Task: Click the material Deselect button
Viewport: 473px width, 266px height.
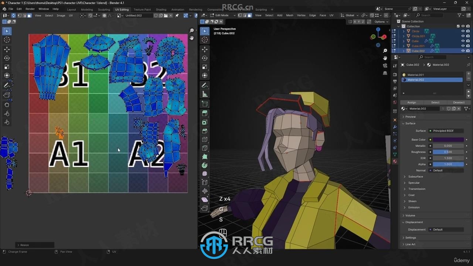Action: pos(459,102)
